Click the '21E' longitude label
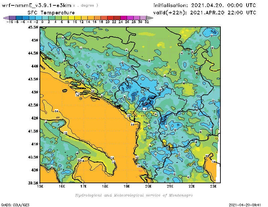This screenshot has height=207, width=268. tap(170, 186)
